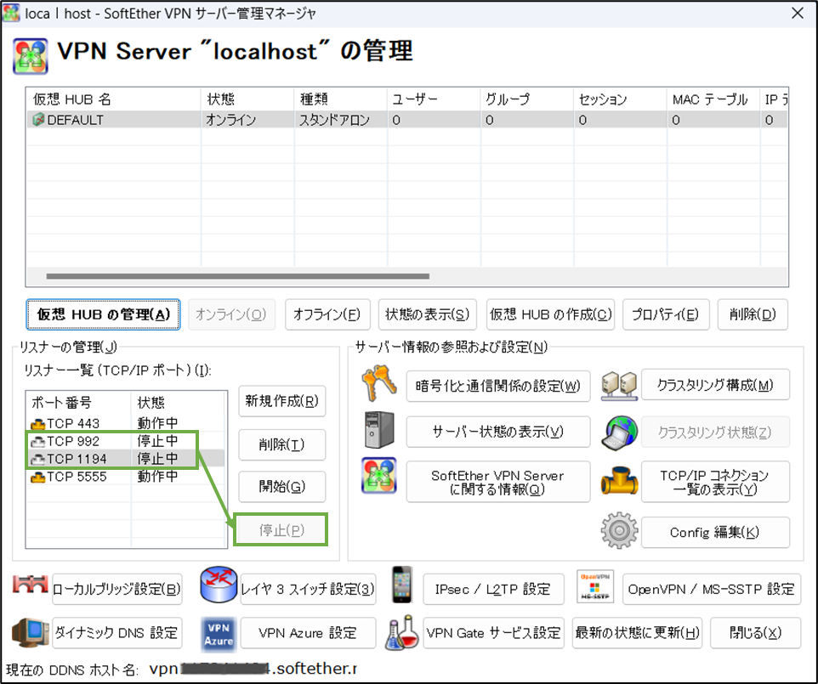This screenshot has width=818, height=684.
Task: Click the twin servers clustering icon
Action: [x=619, y=386]
